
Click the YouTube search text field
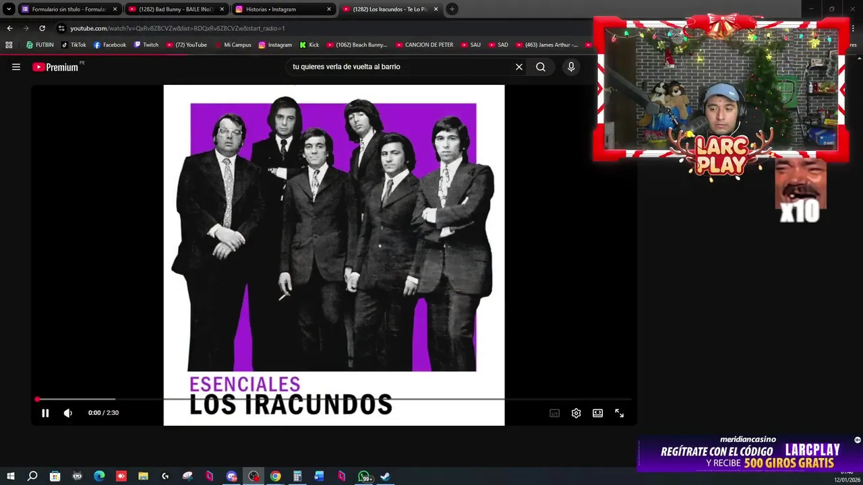click(400, 67)
